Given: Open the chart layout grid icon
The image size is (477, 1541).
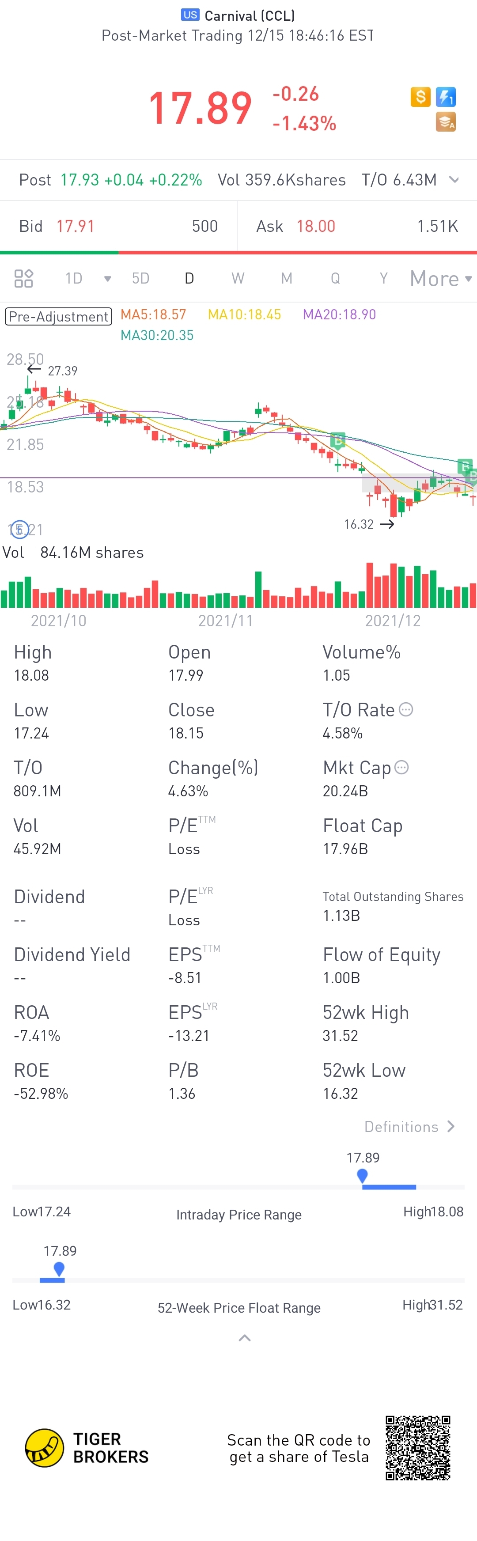Looking at the screenshot, I should pyautogui.click(x=23, y=278).
